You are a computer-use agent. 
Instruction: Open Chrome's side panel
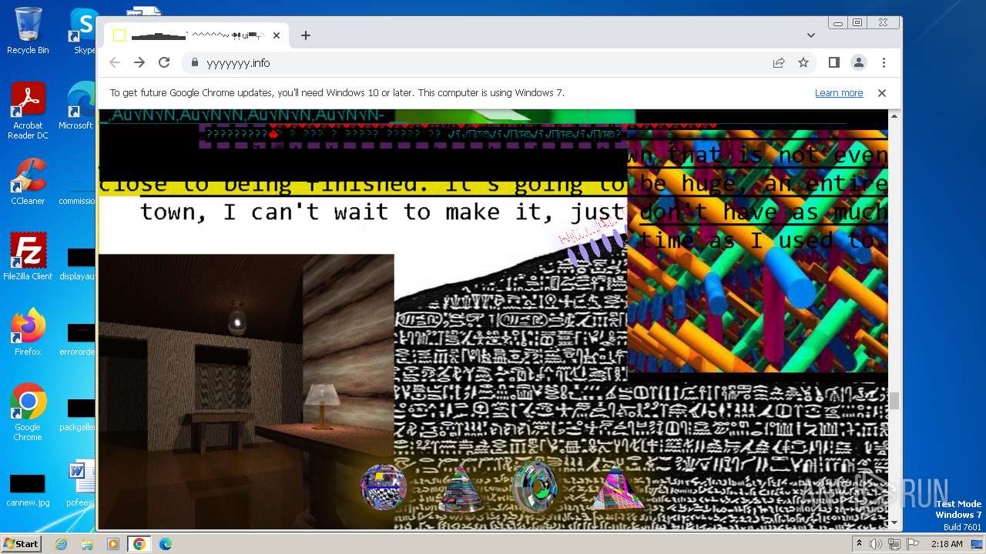(833, 62)
